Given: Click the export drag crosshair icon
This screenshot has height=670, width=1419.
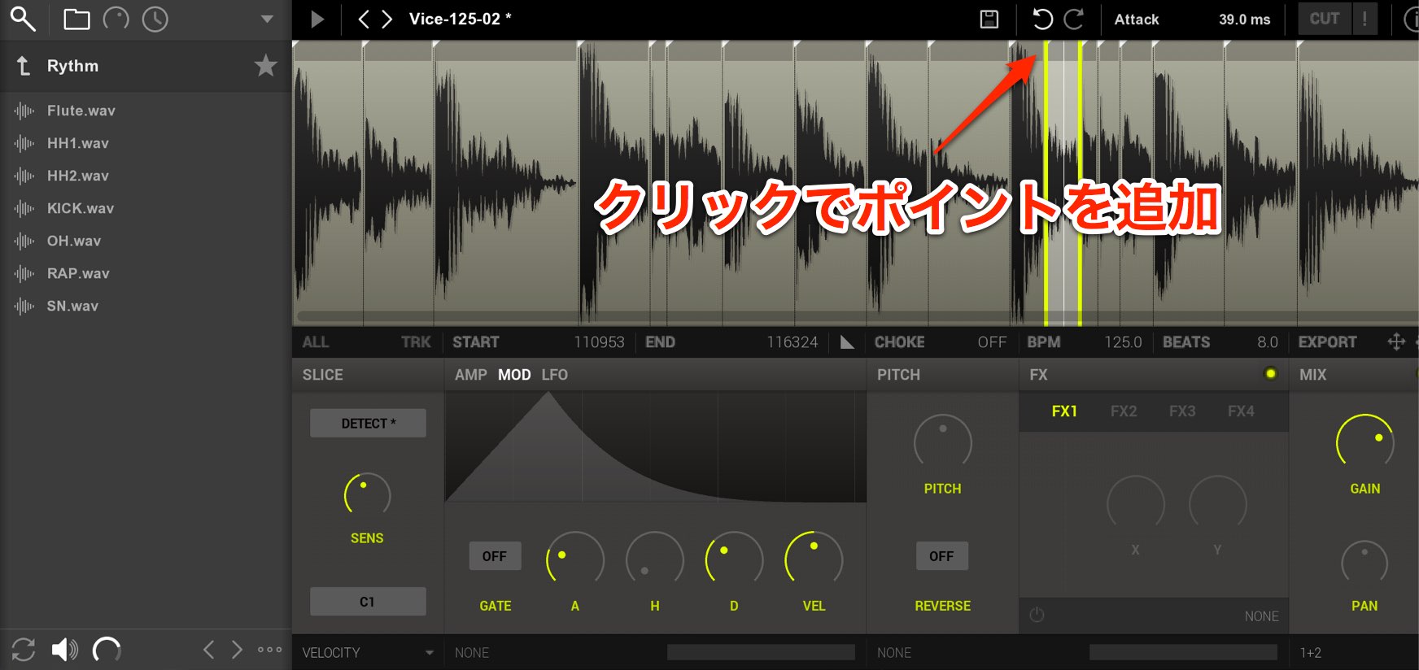Looking at the screenshot, I should pos(1396,342).
